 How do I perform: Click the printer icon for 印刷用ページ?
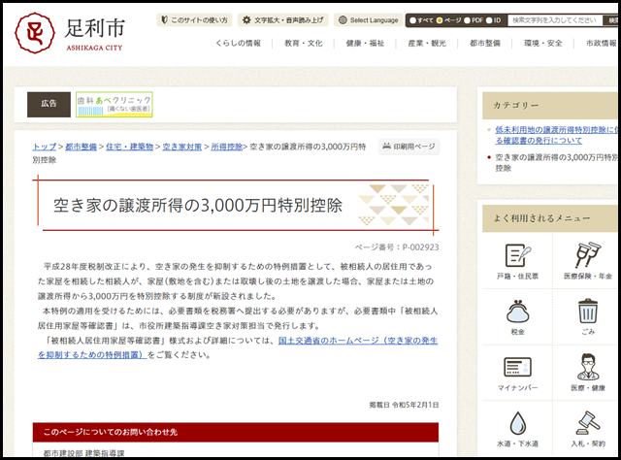pos(386,147)
